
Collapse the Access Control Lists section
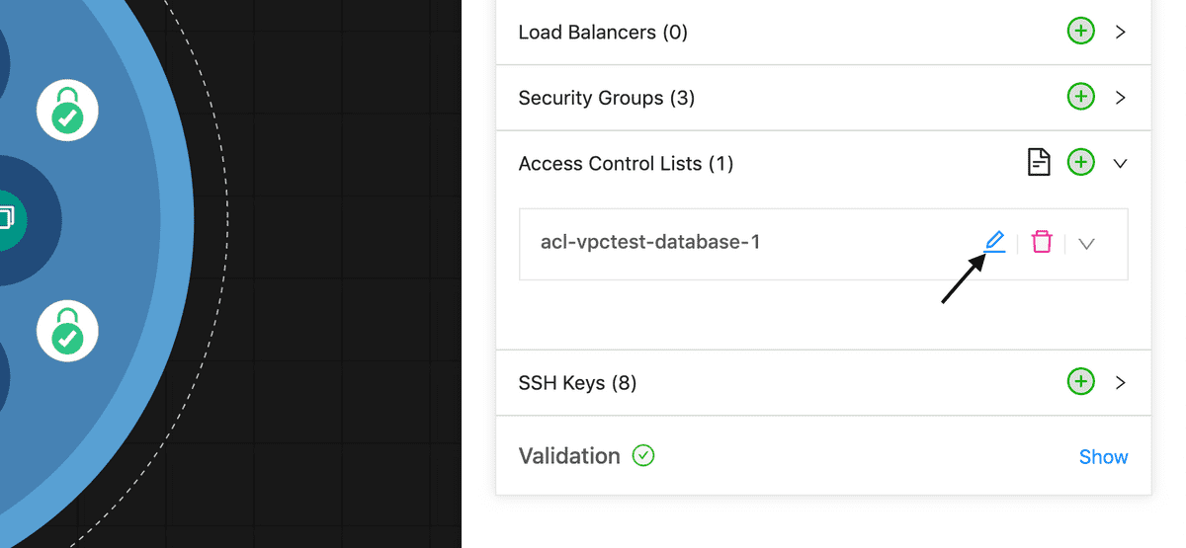click(x=1121, y=164)
